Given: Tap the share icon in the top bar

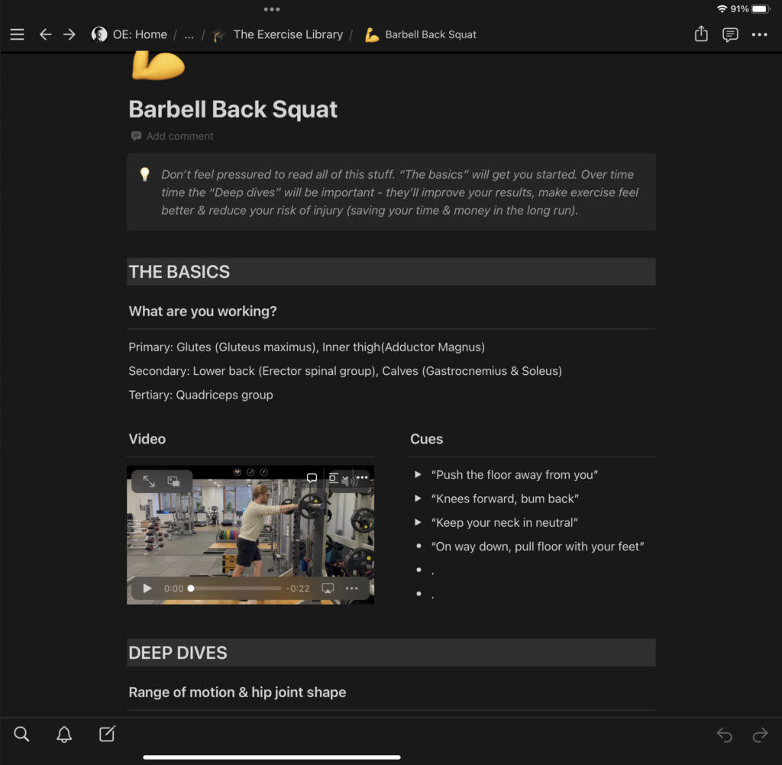Looking at the screenshot, I should pos(701,34).
